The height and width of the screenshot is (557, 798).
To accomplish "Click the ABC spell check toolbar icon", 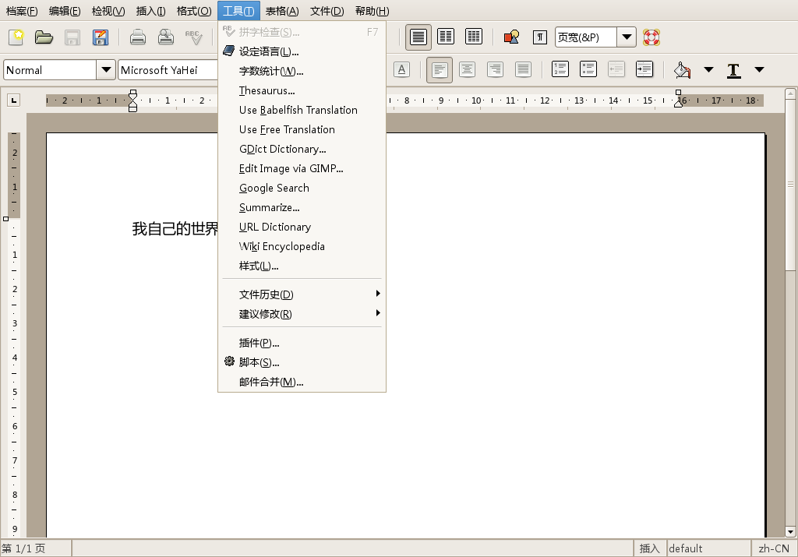I will coord(194,37).
